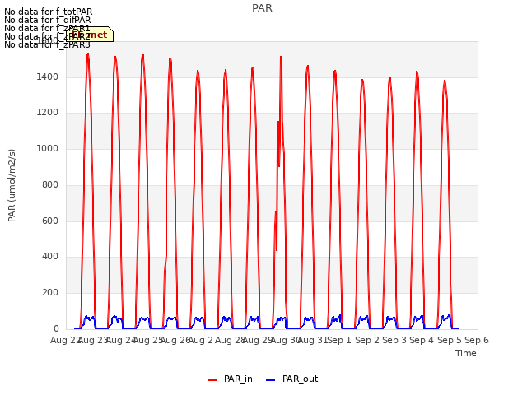Screen dimensions: 527x395
Task: Toggle the PAR_in legend entry
Action: click(x=231, y=379)
